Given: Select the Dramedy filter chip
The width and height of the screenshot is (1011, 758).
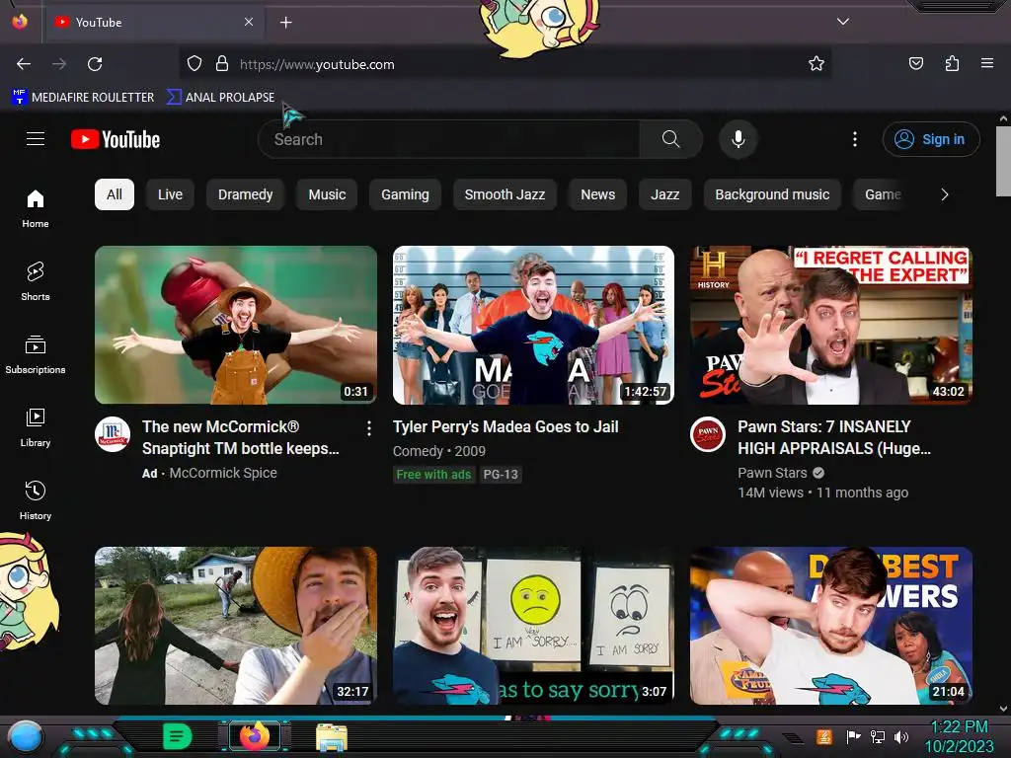Looking at the screenshot, I should (x=246, y=194).
